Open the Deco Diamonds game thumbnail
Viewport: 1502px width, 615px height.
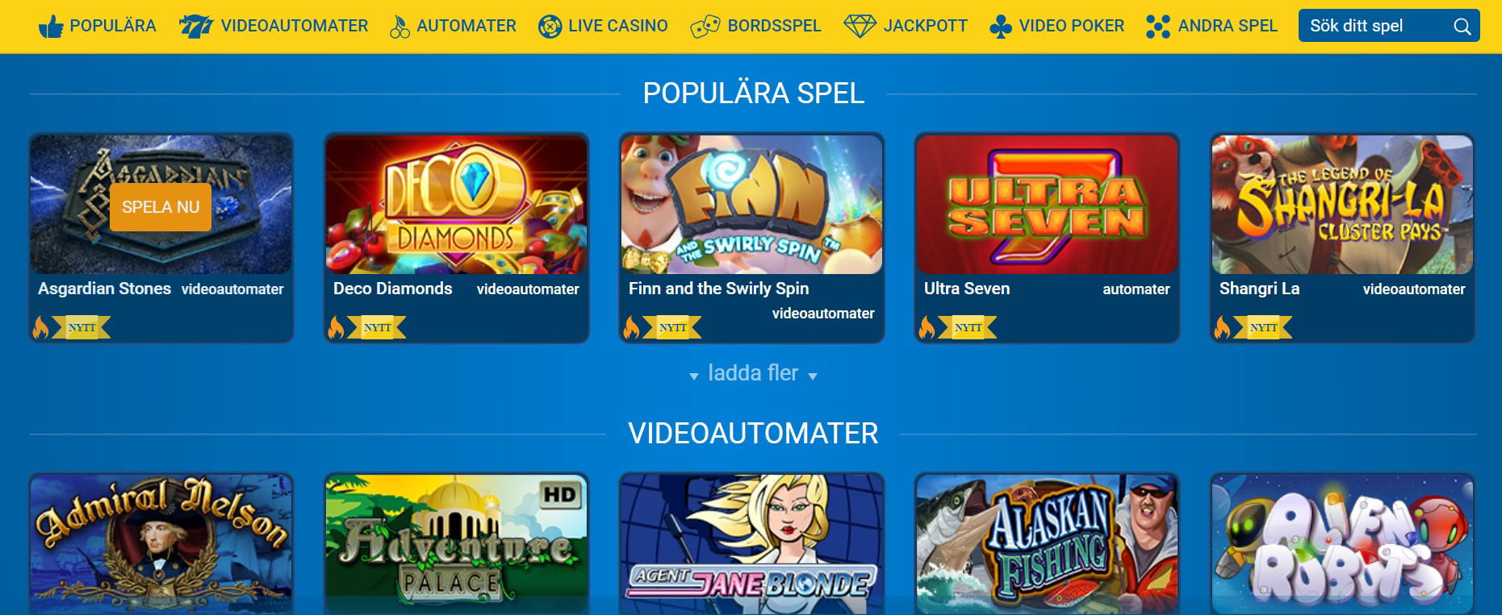[x=456, y=204]
